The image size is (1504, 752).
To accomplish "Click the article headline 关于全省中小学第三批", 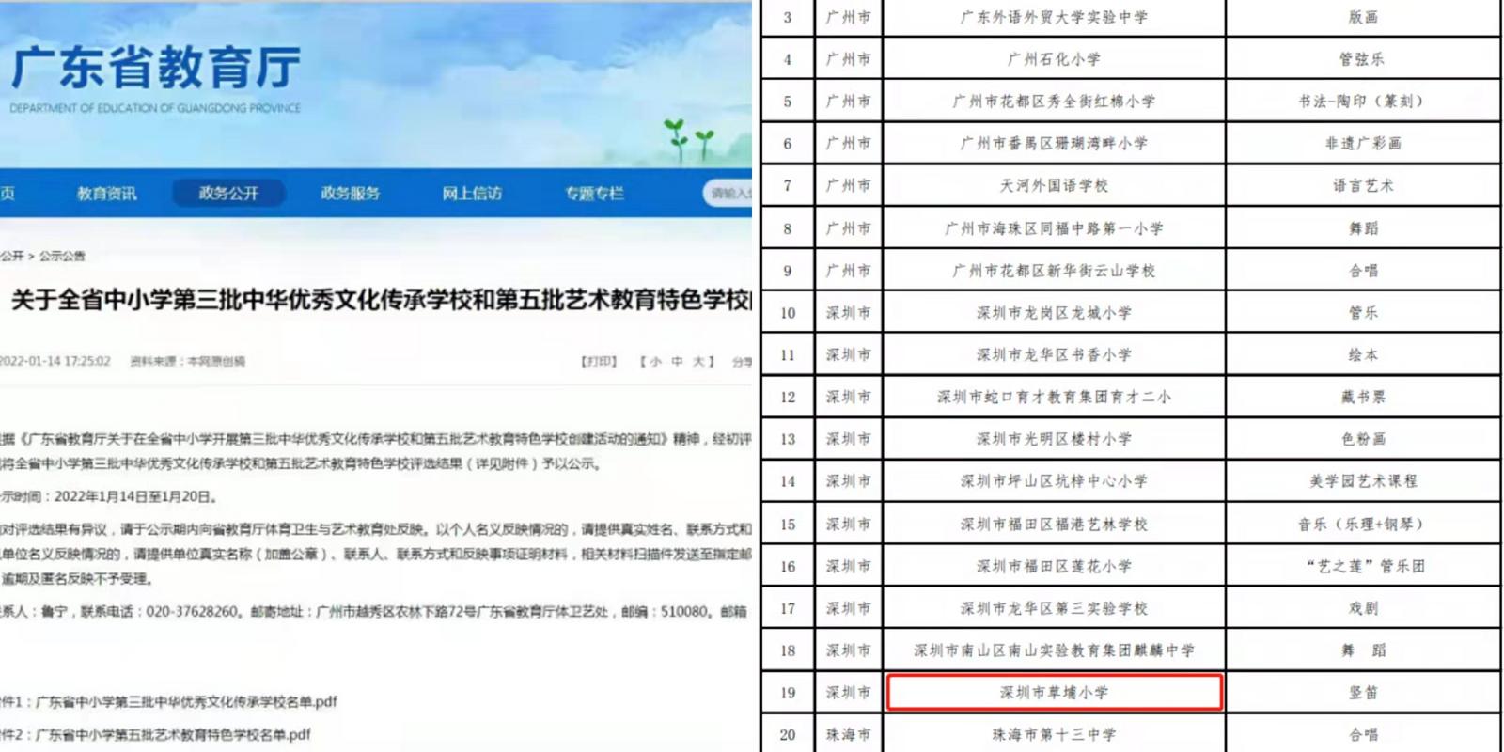I will pos(381,301).
